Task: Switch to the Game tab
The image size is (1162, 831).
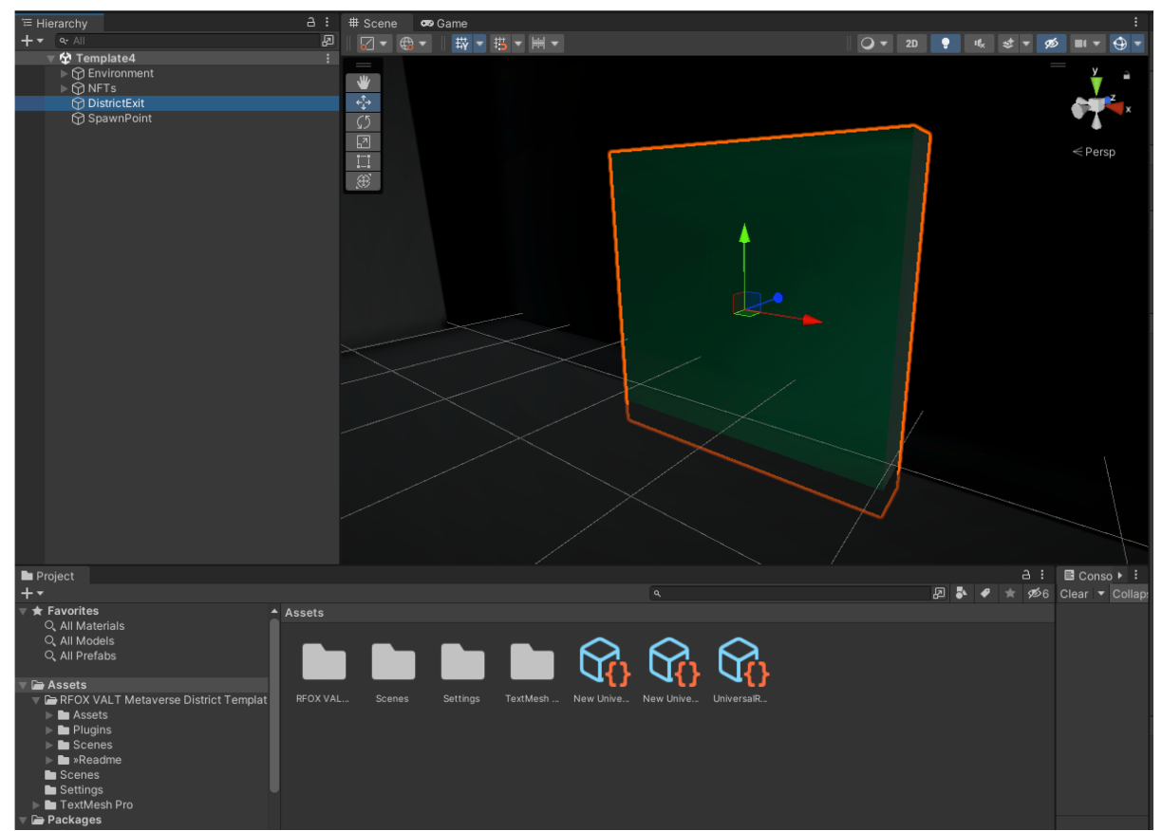Action: (444, 23)
